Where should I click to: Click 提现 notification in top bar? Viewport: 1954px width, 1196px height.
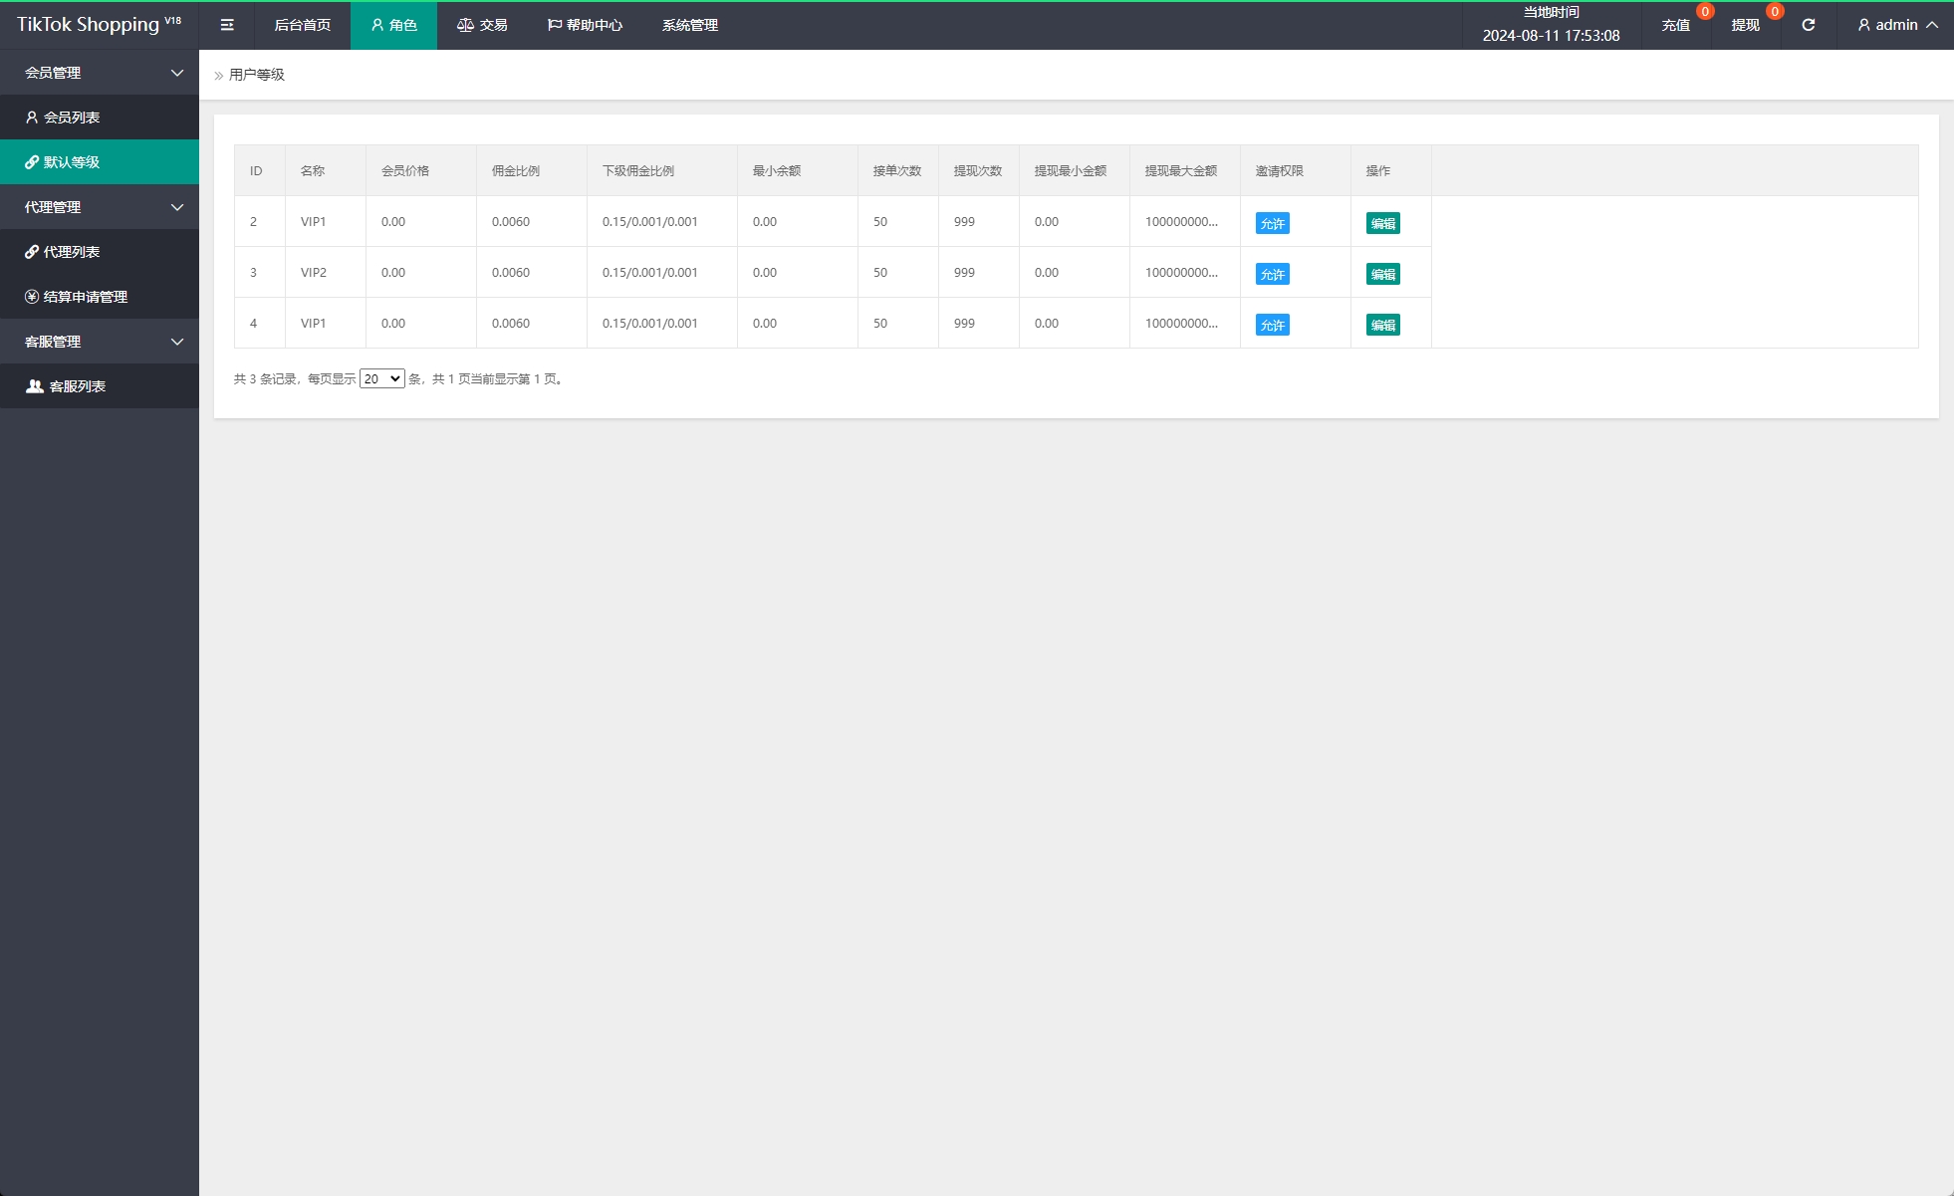pos(1746,25)
